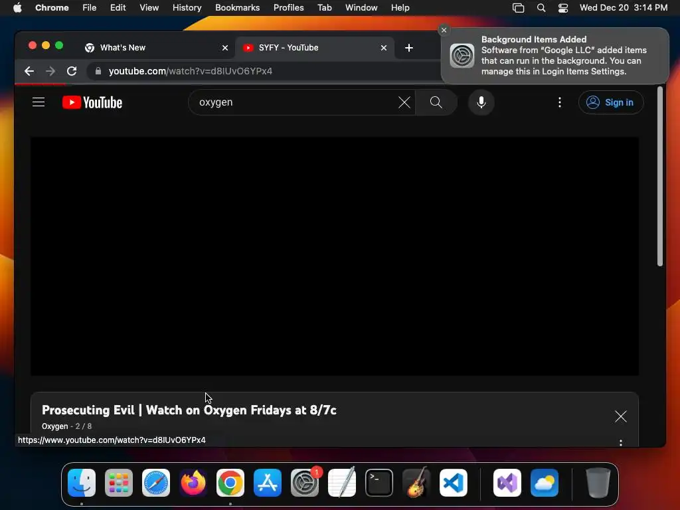
Task: Open the File menu
Action: point(90,8)
